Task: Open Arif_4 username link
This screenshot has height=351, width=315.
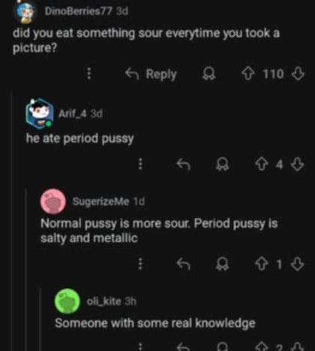Action: click(x=72, y=114)
